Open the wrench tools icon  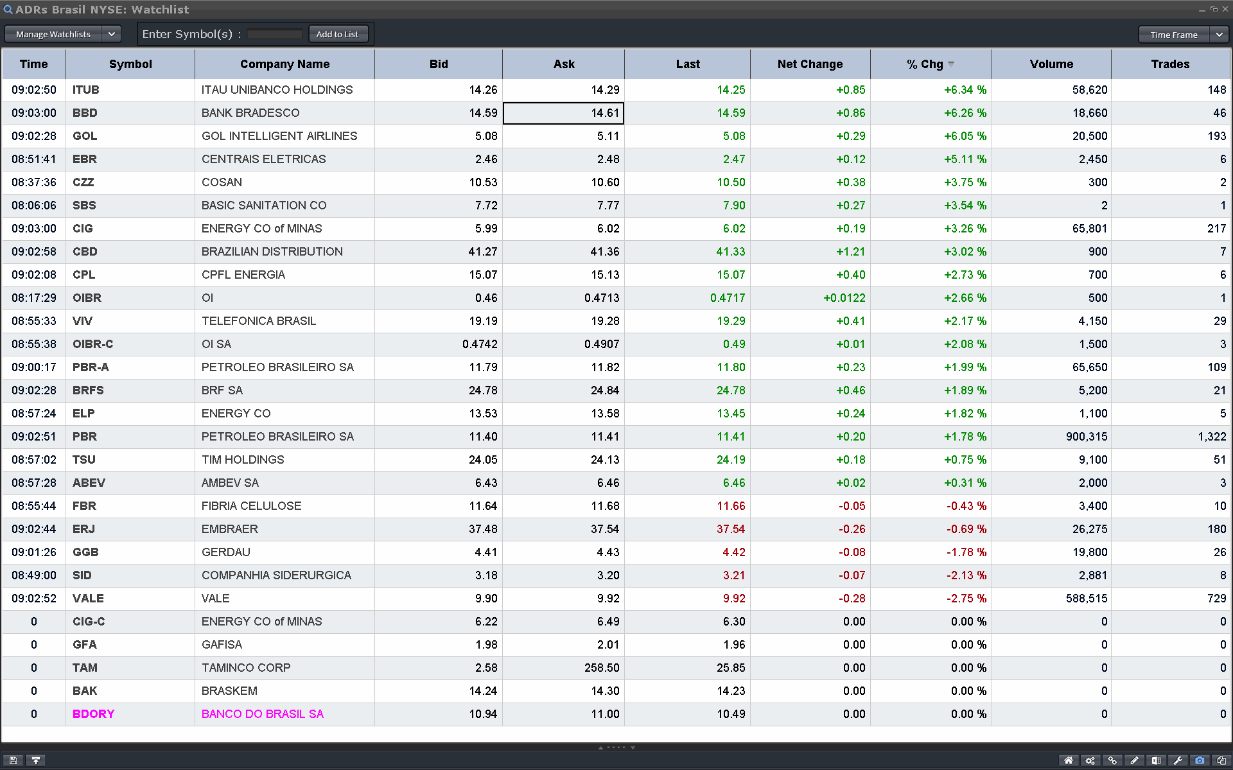[x=1178, y=760]
